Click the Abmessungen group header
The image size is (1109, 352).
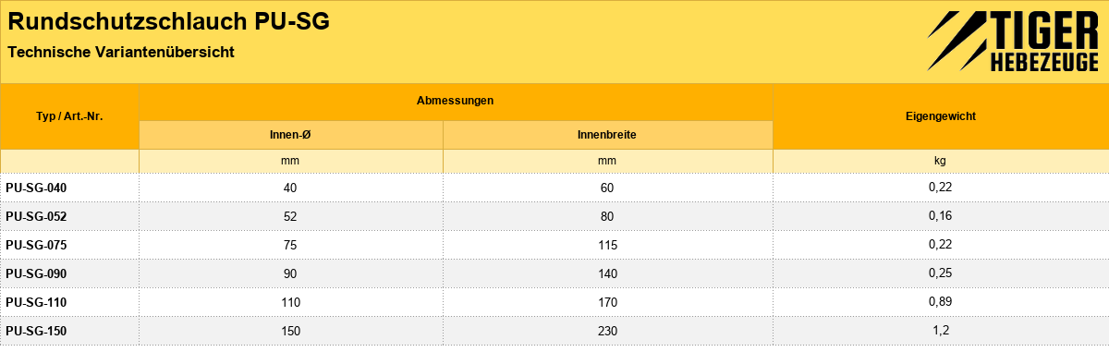(455, 100)
